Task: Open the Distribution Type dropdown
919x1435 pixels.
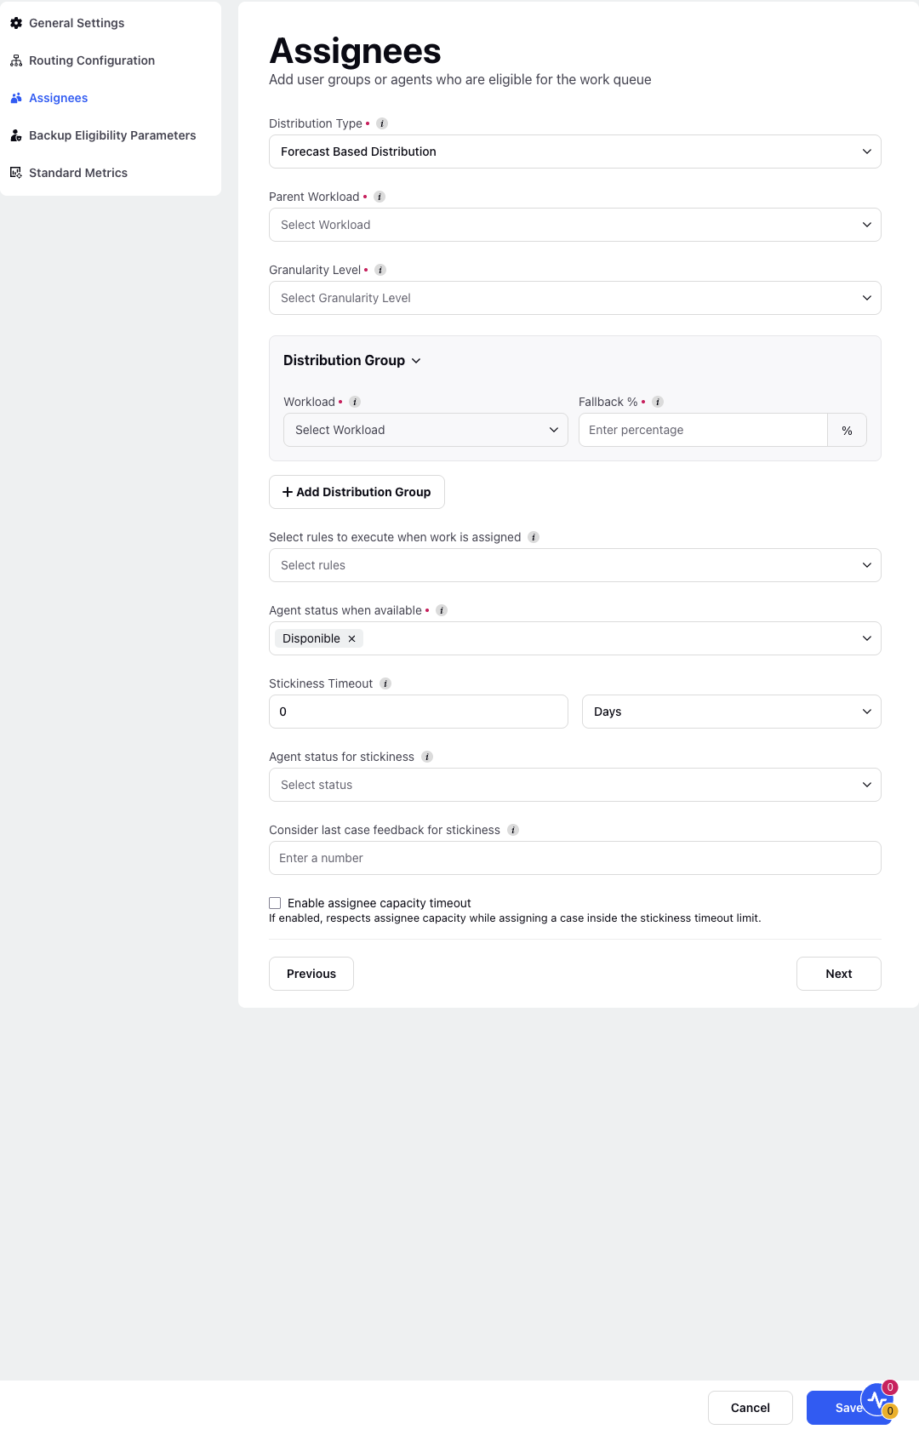Action: (575, 152)
